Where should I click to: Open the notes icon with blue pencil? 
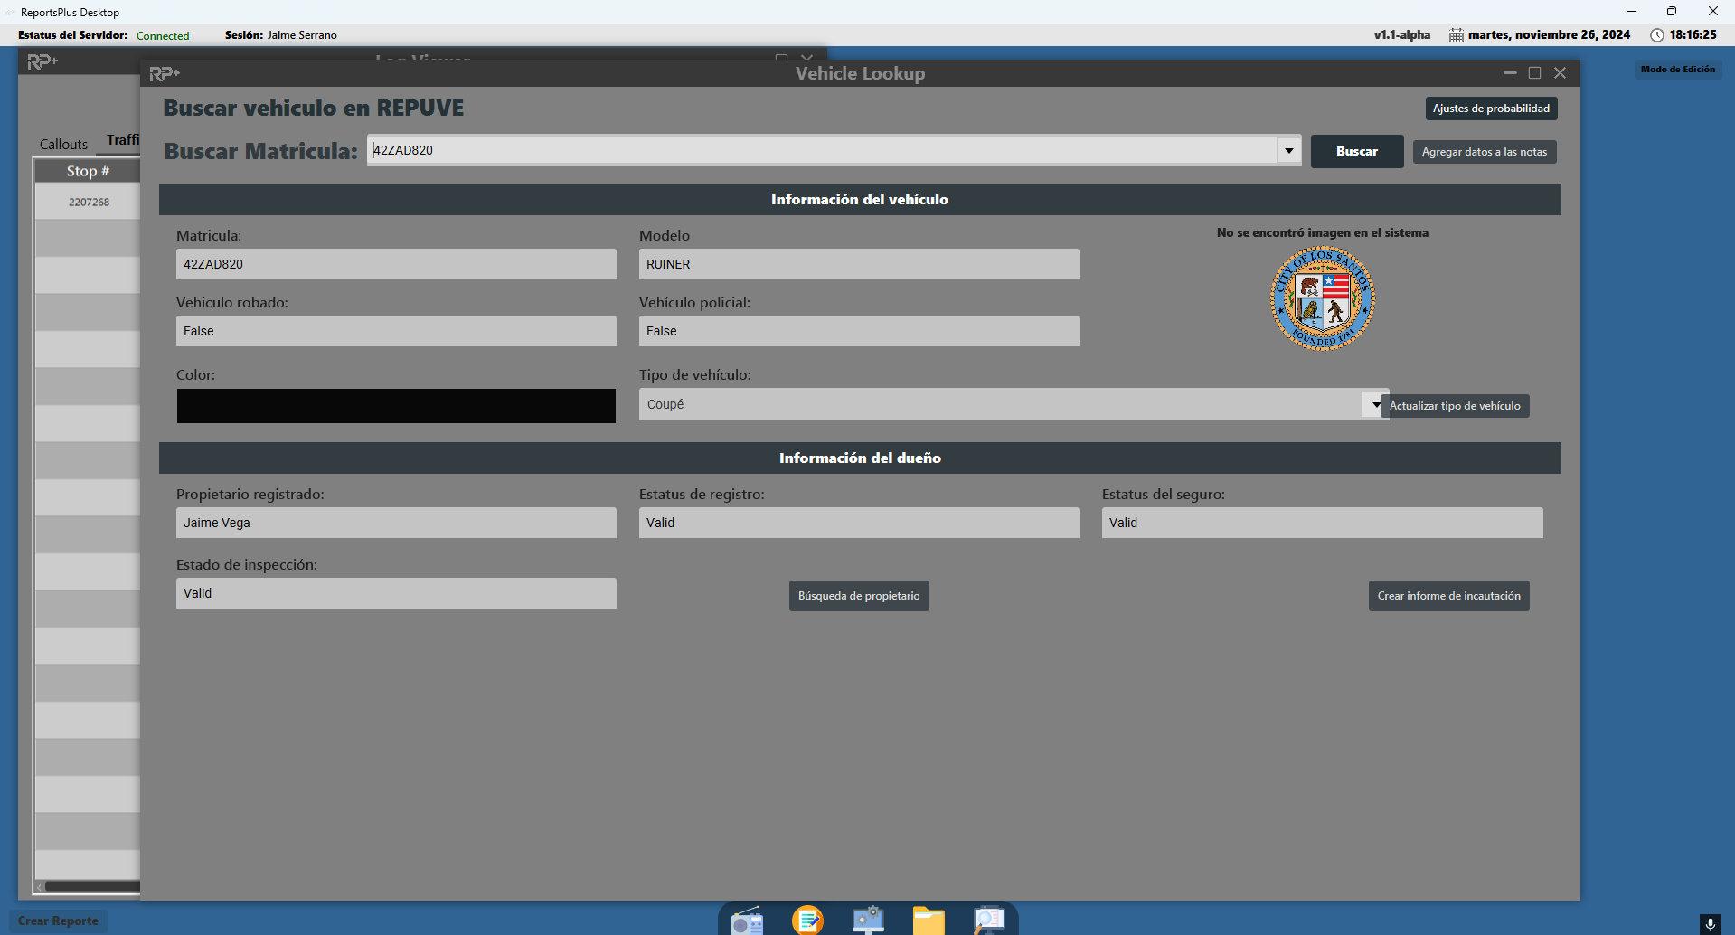pyautogui.click(x=807, y=921)
